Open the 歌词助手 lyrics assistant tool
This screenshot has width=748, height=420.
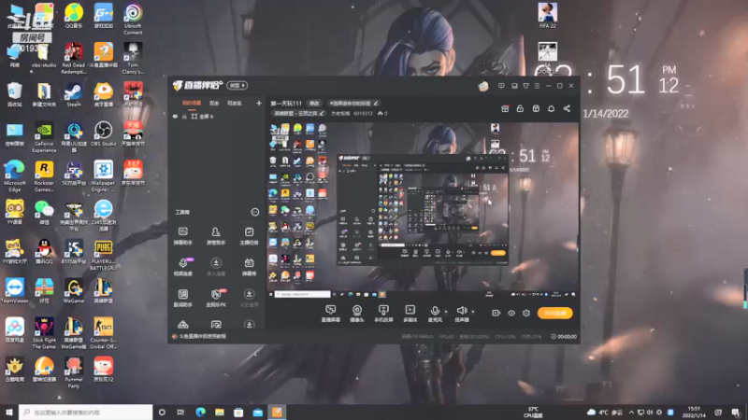click(182, 298)
